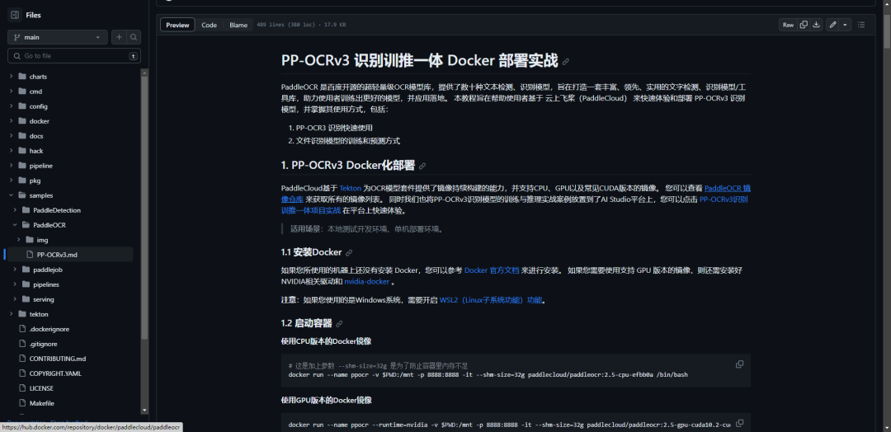Copy GPU docker run command
The image size is (891, 432).
pos(739,423)
